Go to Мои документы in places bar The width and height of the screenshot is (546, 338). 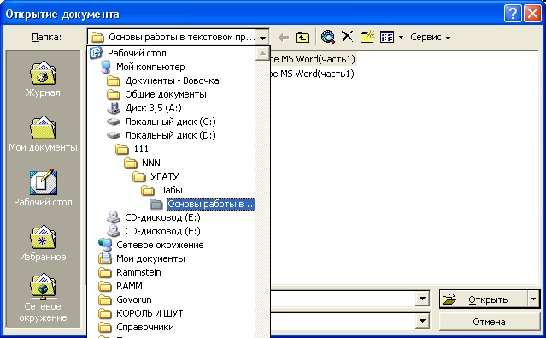coord(43,134)
